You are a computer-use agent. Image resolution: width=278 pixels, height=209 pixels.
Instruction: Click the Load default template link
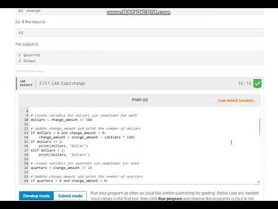tap(236, 100)
